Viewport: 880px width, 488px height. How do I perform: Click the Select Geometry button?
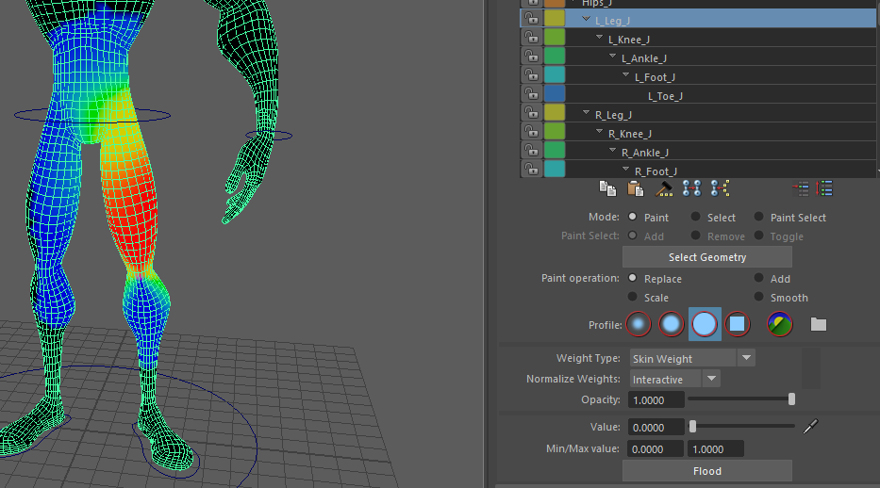click(x=706, y=257)
